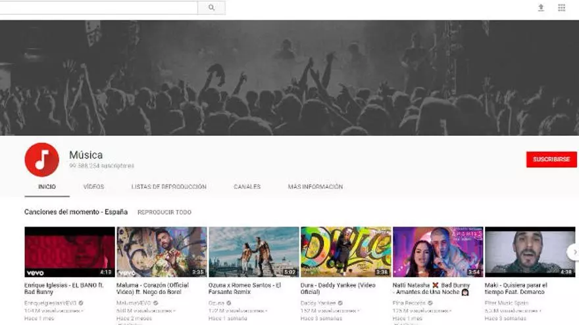The image size is (579, 325).
Task: Open the LISTAS DE REPRODUCCIÓN tab
Action: [x=168, y=186]
